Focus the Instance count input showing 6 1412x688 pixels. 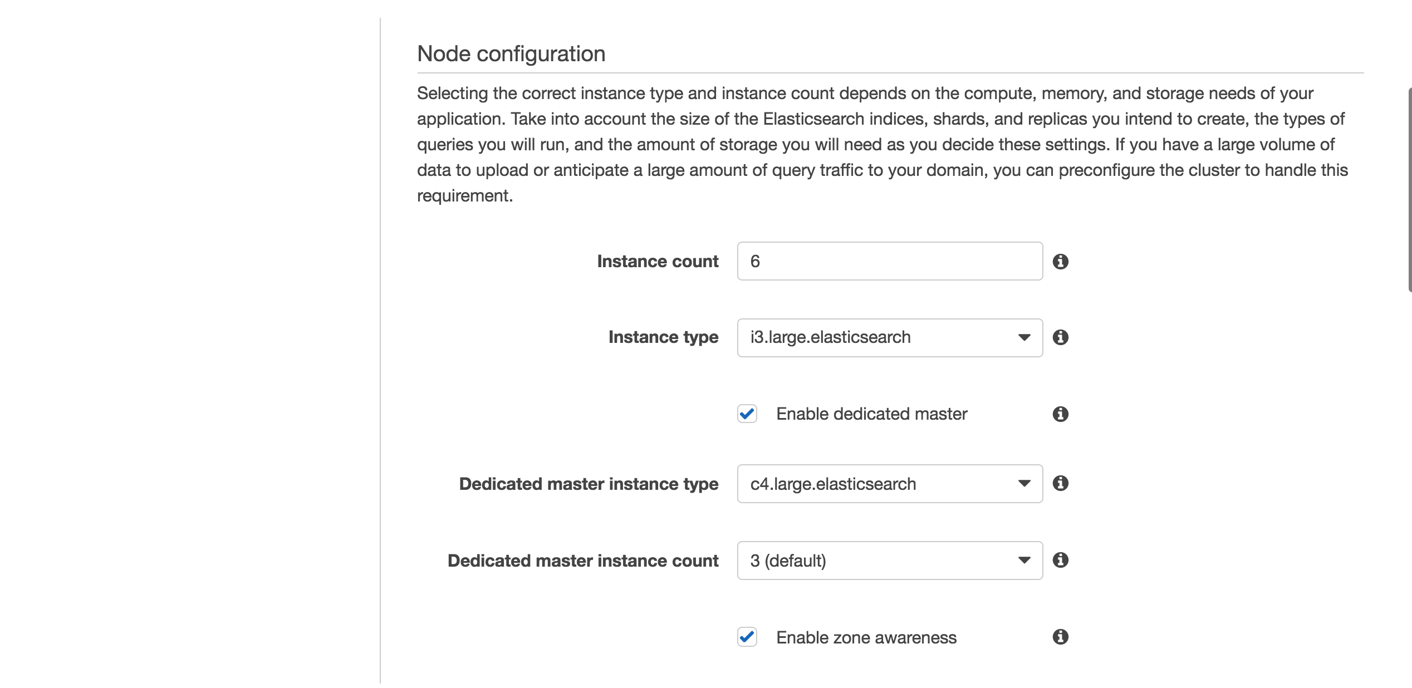pos(889,261)
